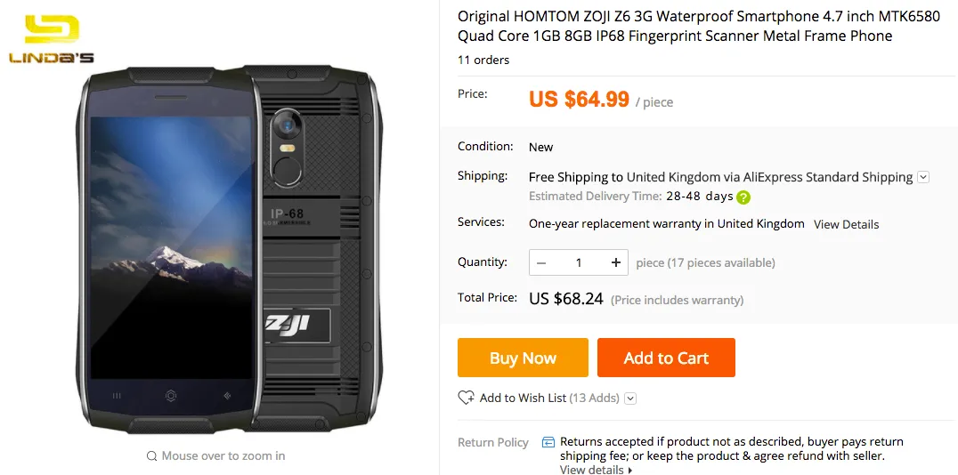Open the shipping method dropdown arrow
Screen dimensions: 958x475
(x=923, y=177)
